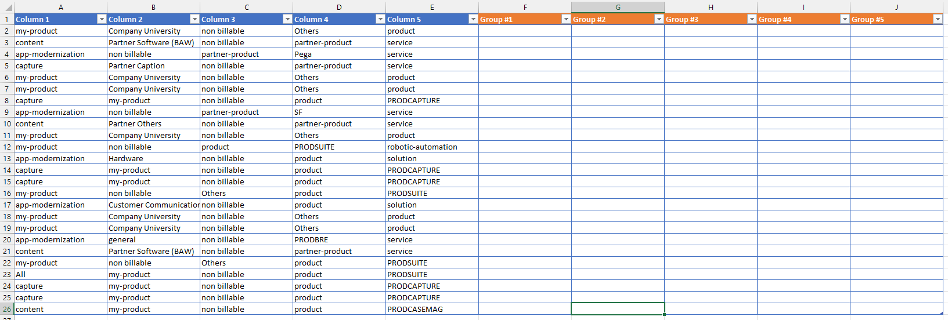The width and height of the screenshot is (948, 320).
Task: Click the selected empty cell G26
Action: click(618, 309)
